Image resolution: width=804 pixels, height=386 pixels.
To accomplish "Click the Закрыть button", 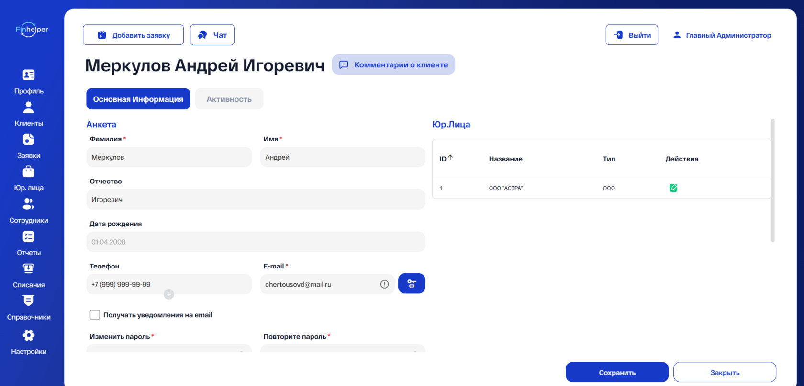I will tap(725, 372).
